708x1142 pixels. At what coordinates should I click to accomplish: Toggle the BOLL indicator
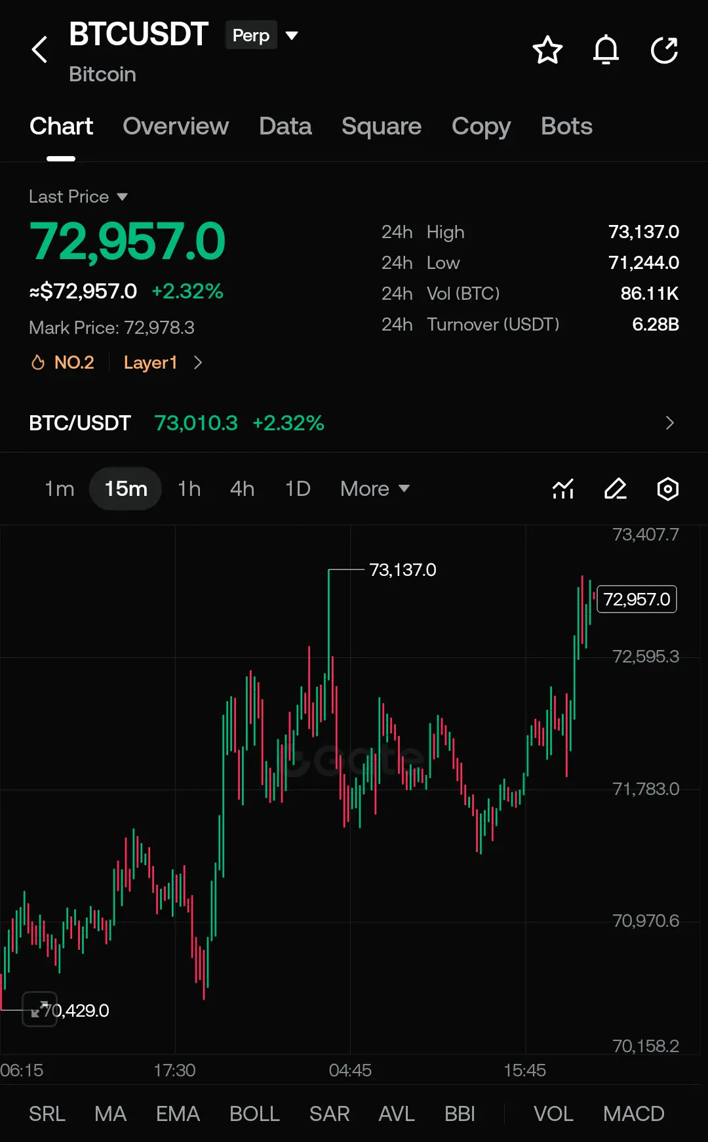pyautogui.click(x=254, y=1114)
